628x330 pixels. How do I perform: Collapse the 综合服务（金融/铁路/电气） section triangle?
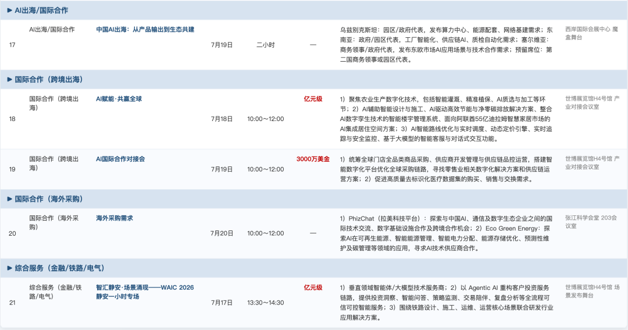tap(10, 268)
